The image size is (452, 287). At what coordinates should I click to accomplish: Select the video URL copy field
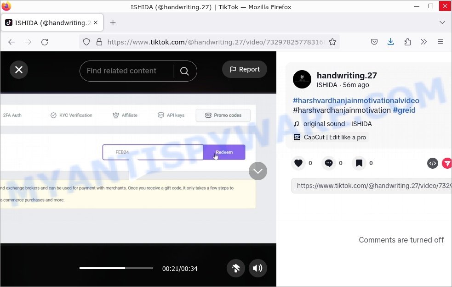(x=372, y=186)
